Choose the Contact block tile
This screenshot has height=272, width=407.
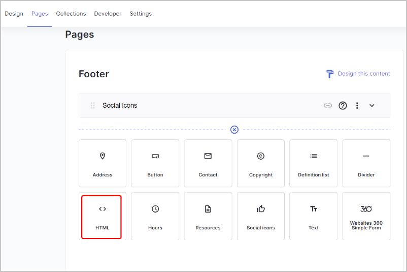(x=208, y=163)
